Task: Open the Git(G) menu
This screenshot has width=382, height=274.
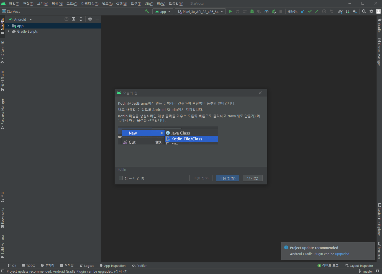Action: tap(149, 4)
